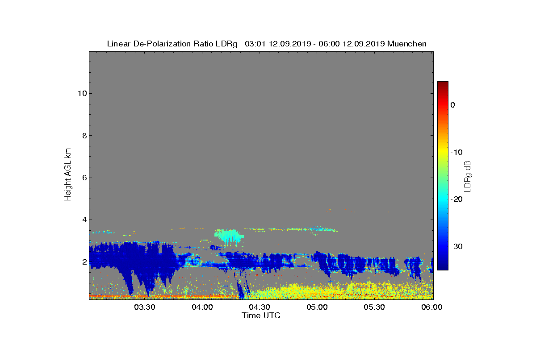
Task: Click the Height AGL km axis title
Action: coord(68,175)
